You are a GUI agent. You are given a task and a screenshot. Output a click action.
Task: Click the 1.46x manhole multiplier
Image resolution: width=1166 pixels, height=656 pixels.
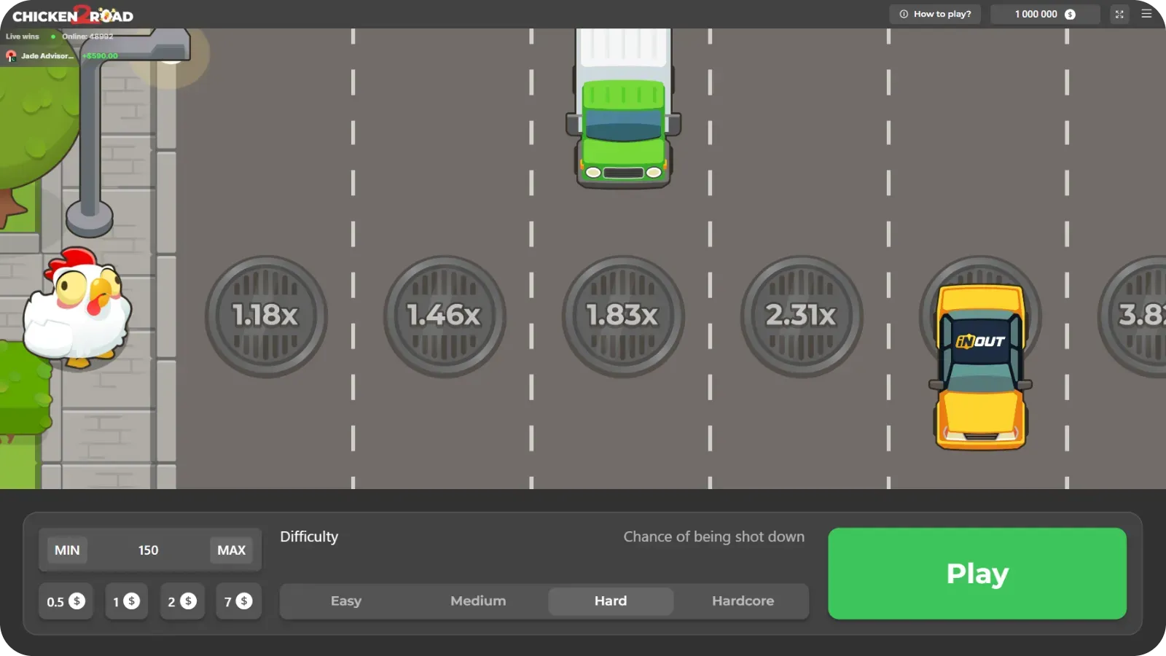click(445, 316)
